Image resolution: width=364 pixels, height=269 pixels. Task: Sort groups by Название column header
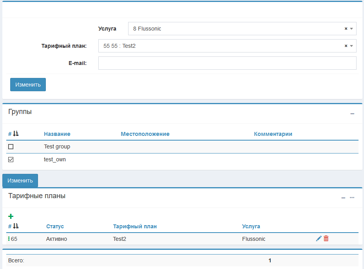tap(57, 134)
